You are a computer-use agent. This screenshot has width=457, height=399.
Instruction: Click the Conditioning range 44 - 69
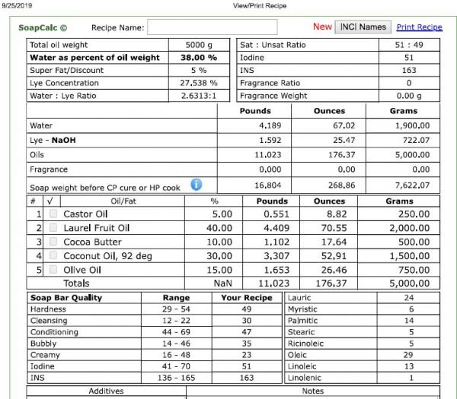tap(176, 332)
